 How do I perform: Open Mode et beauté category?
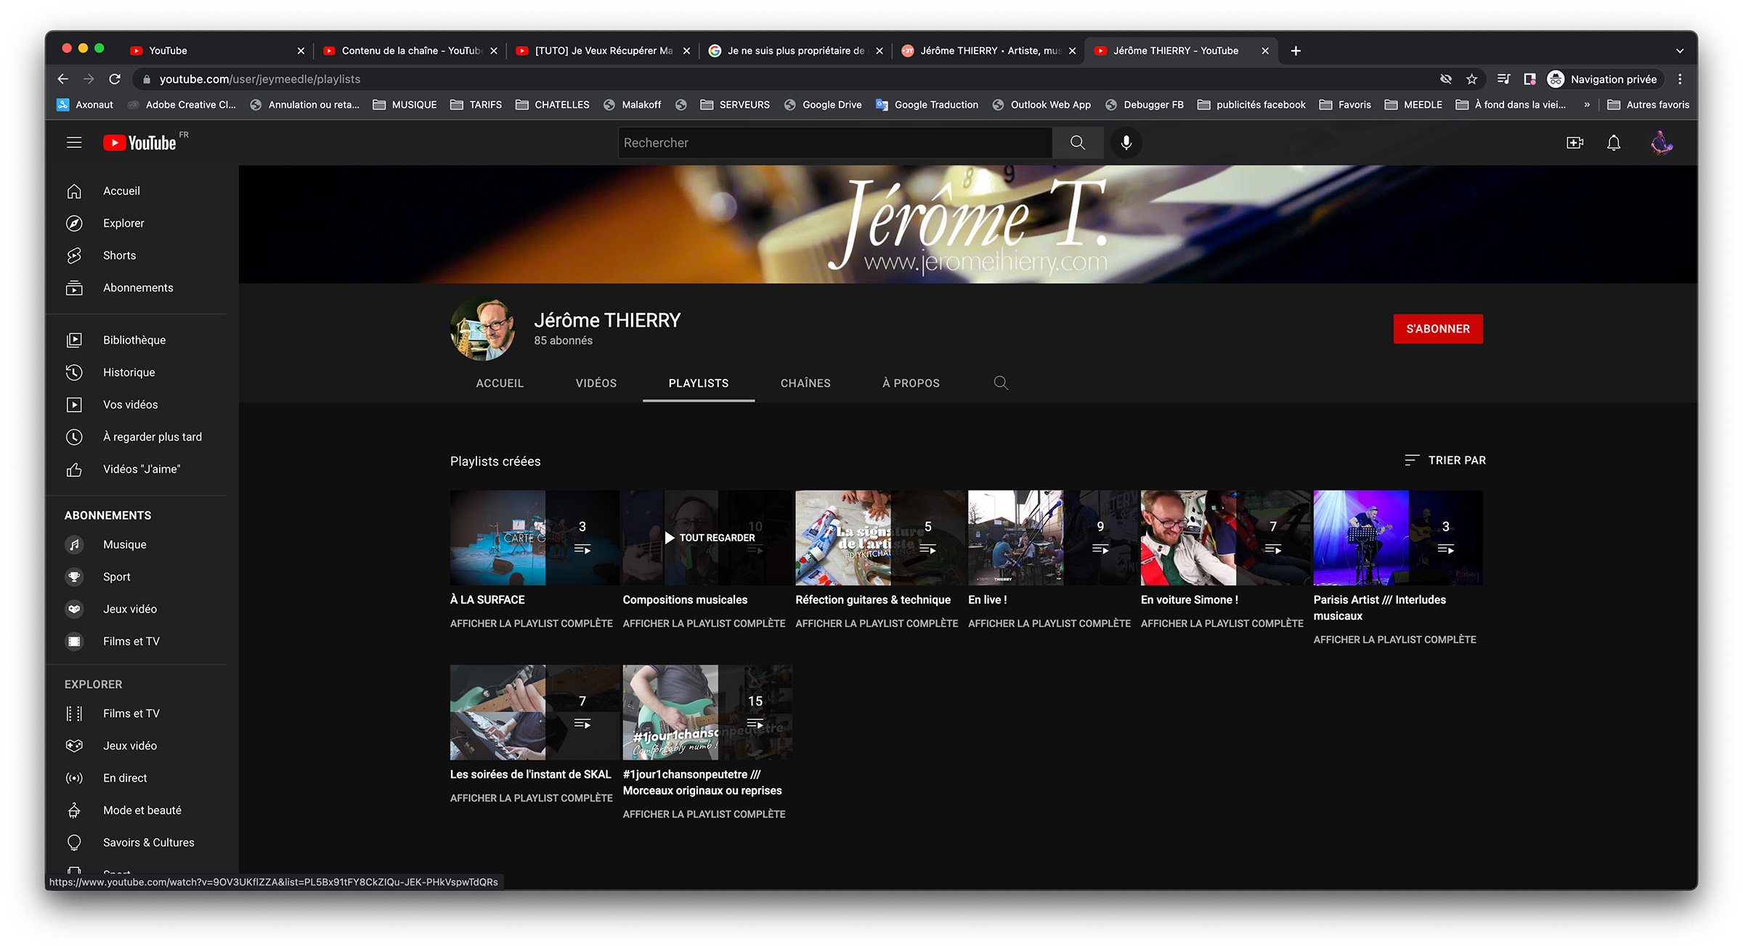click(x=142, y=810)
